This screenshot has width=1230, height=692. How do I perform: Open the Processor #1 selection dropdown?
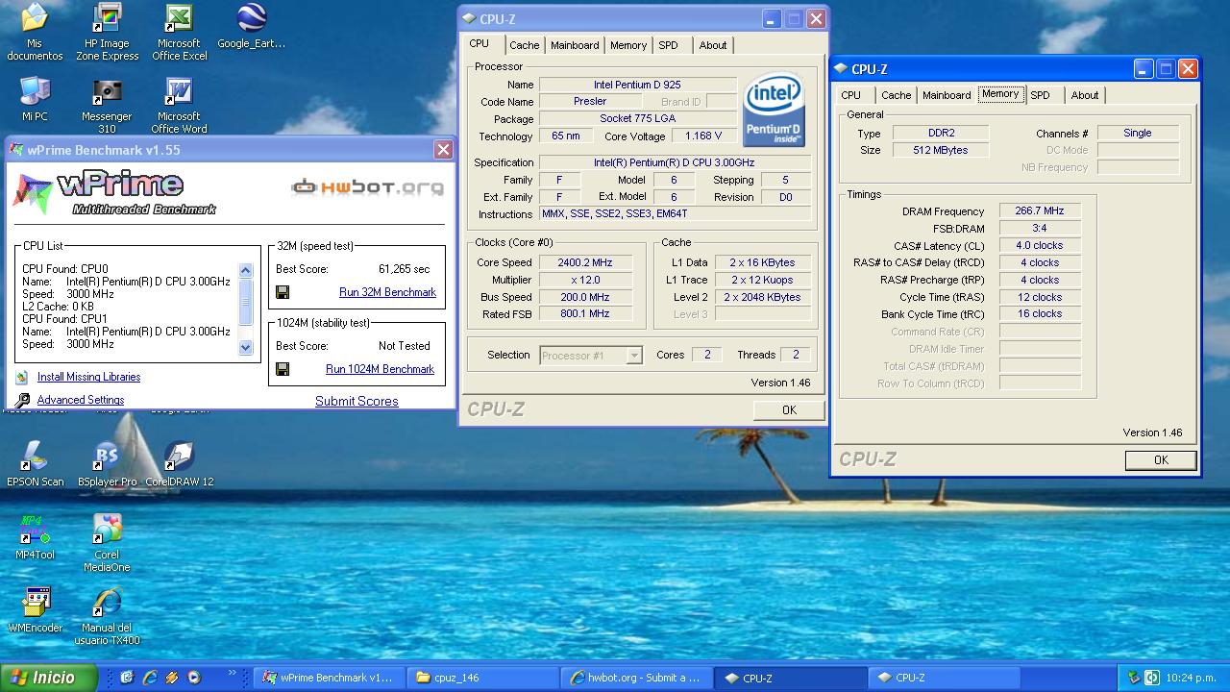coord(633,356)
